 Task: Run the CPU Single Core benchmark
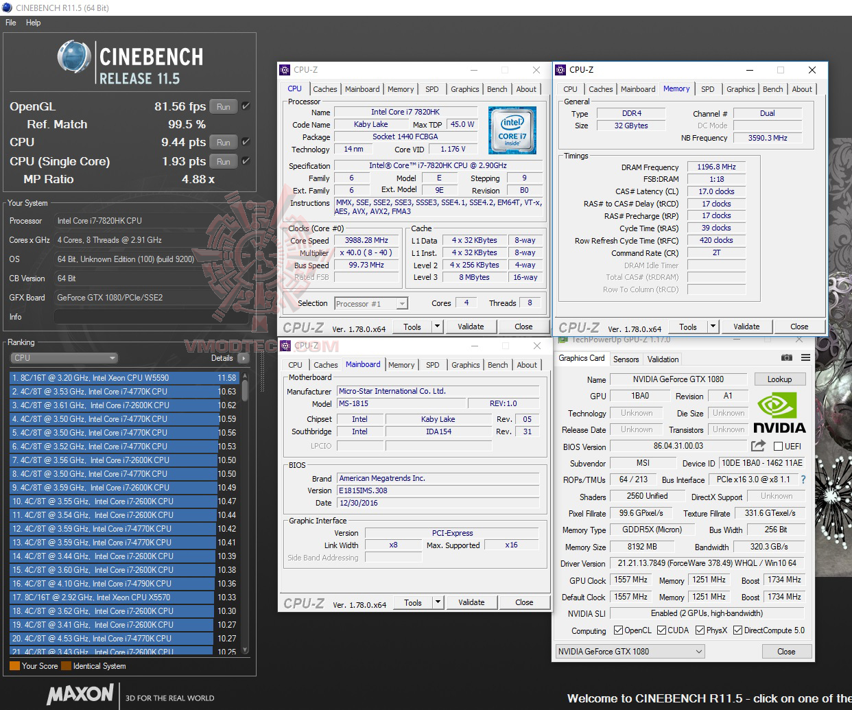click(x=223, y=161)
